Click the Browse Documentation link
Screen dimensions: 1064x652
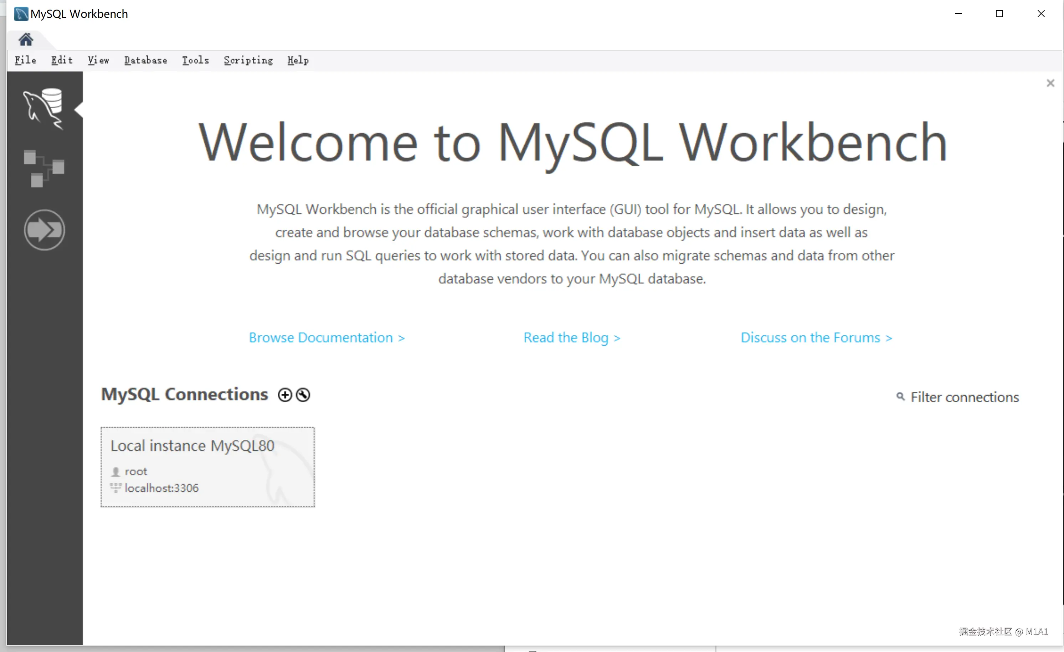tap(327, 337)
